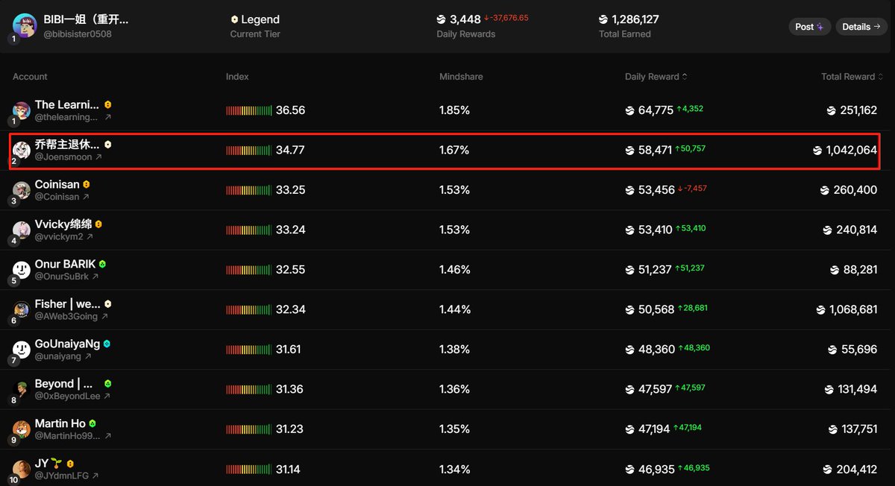
Task: Click total reward value 204,412
Action: point(857,470)
